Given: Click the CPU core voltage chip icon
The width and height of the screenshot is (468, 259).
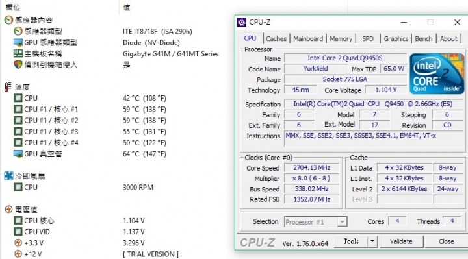Looking at the screenshot, I should [x=18, y=221].
